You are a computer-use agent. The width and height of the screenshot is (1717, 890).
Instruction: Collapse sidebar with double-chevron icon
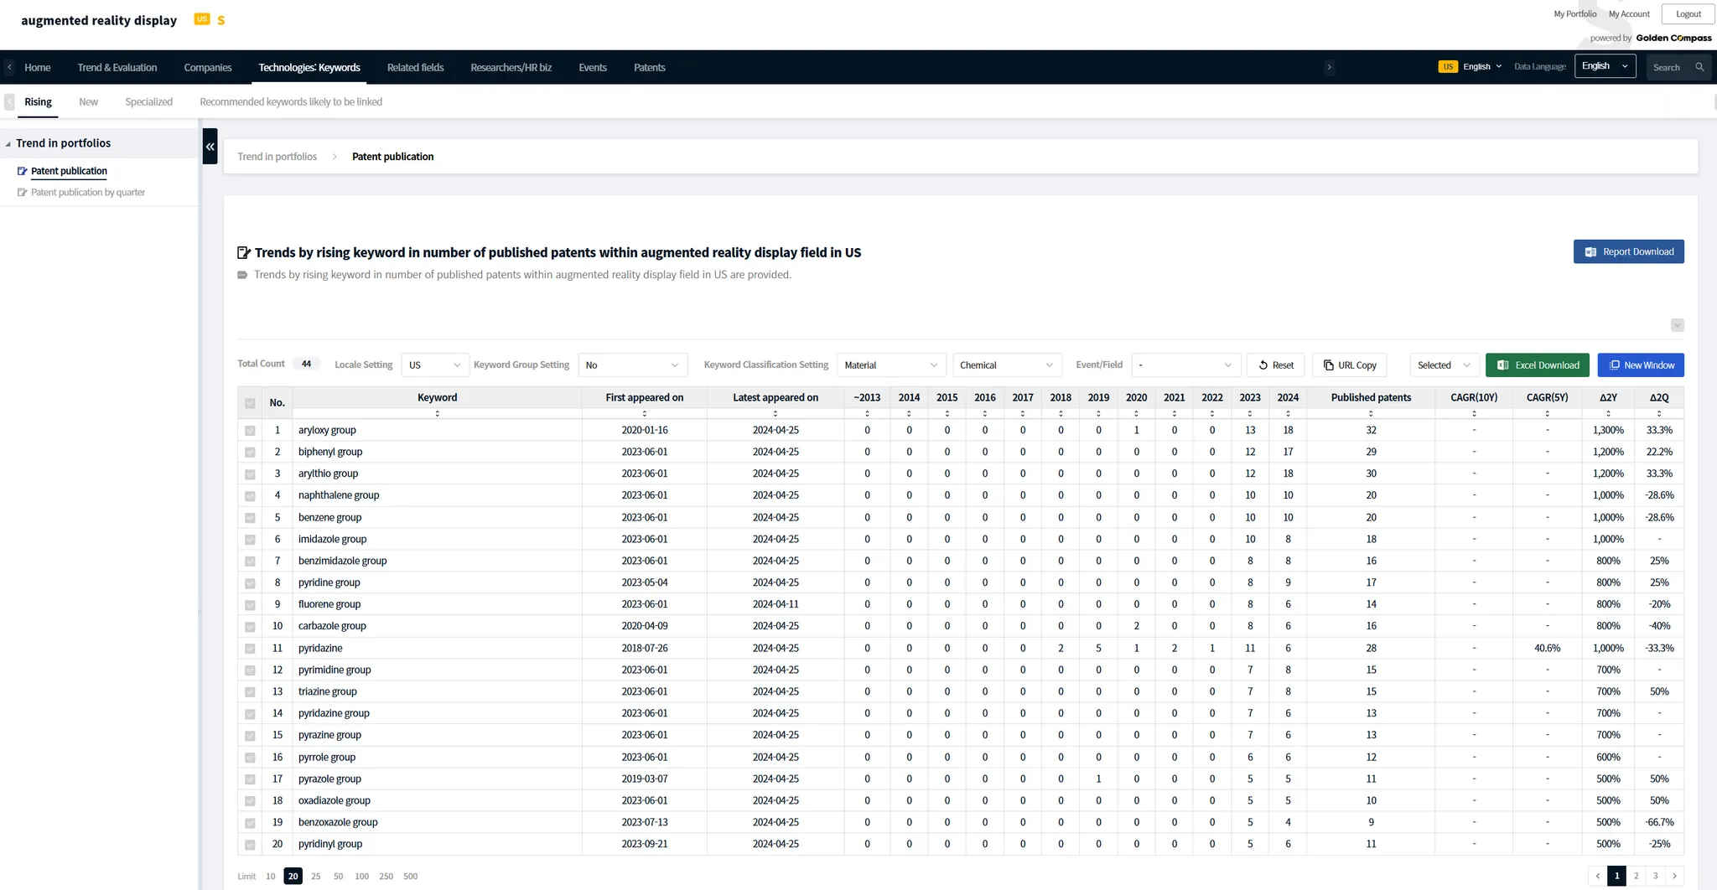210,147
